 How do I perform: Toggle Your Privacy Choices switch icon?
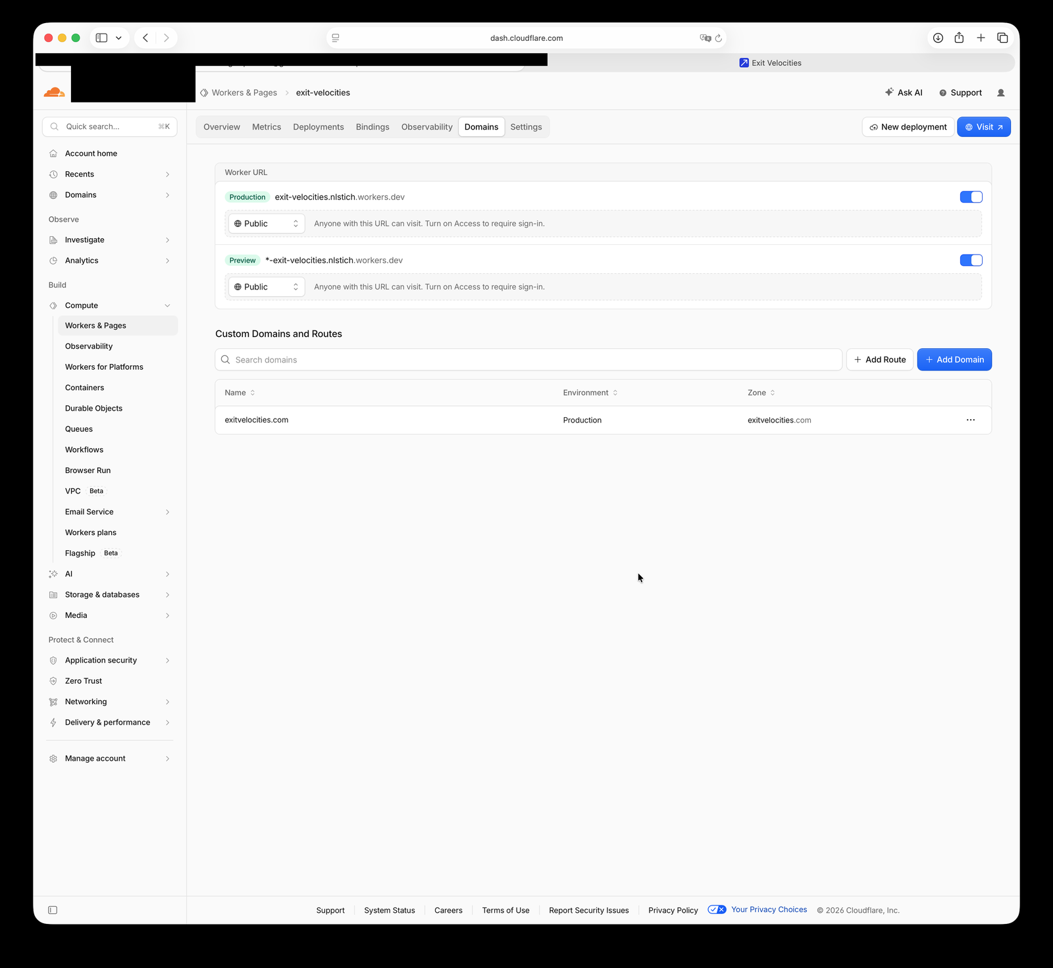(x=717, y=909)
